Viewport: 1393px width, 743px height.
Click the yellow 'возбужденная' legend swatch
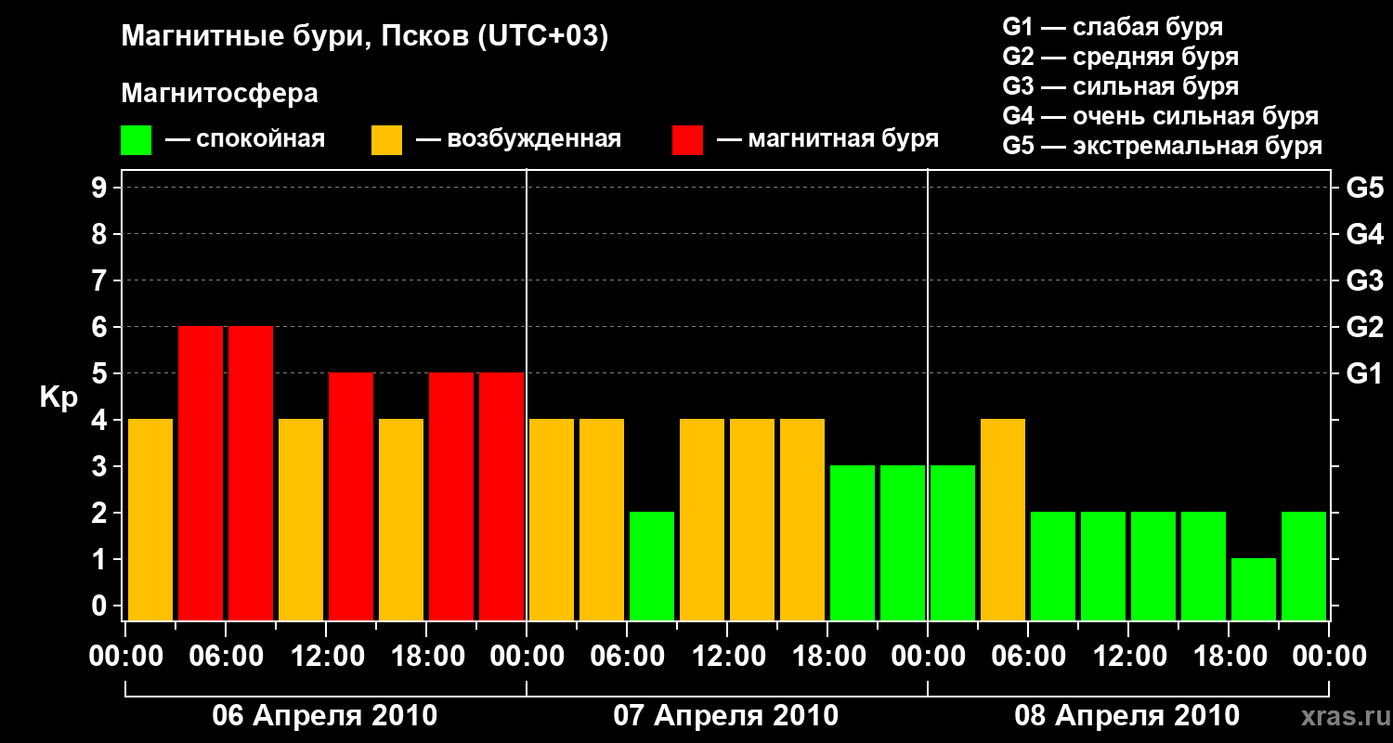point(386,140)
